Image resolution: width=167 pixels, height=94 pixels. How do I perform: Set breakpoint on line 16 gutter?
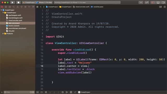(x=42, y=60)
